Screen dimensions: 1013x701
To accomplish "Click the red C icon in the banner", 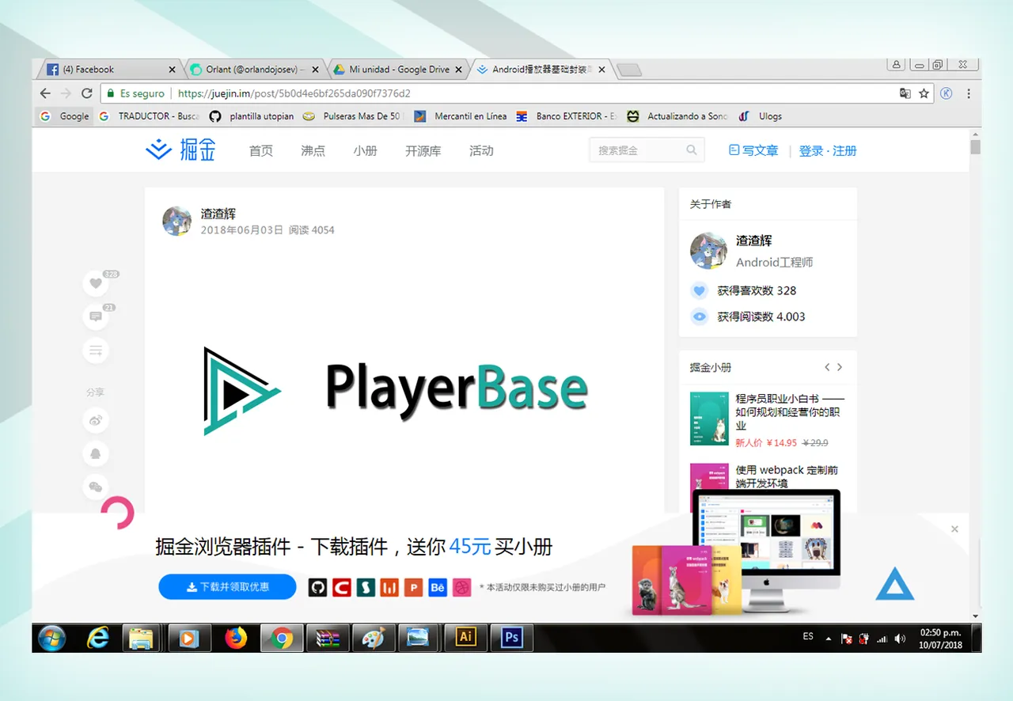I will [341, 587].
